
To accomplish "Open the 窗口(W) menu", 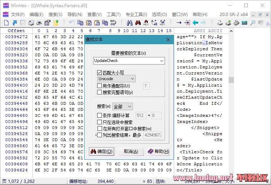I will pyautogui.click(x=180, y=15).
